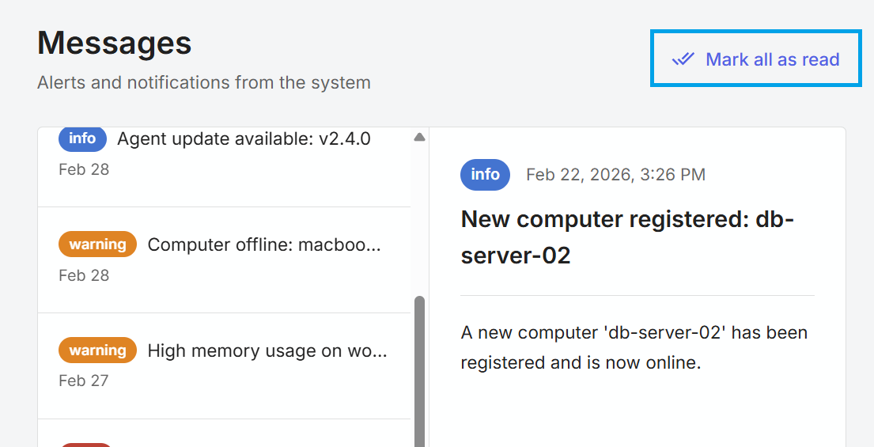The image size is (874, 447).
Task: Click the warning badge on High memory usage message
Action: (97, 350)
